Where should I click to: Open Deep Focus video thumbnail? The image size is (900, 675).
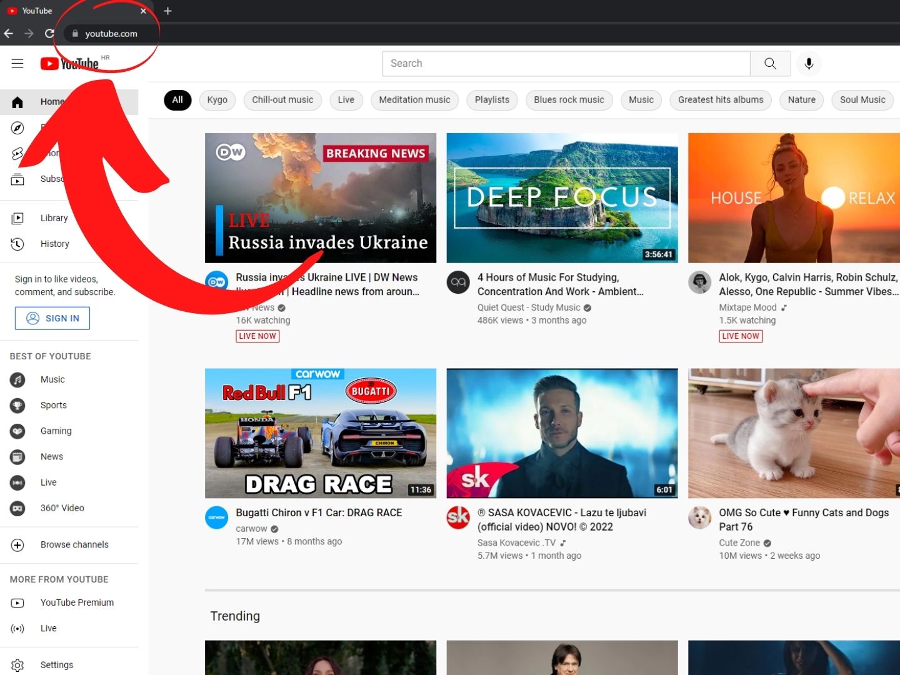coord(562,197)
